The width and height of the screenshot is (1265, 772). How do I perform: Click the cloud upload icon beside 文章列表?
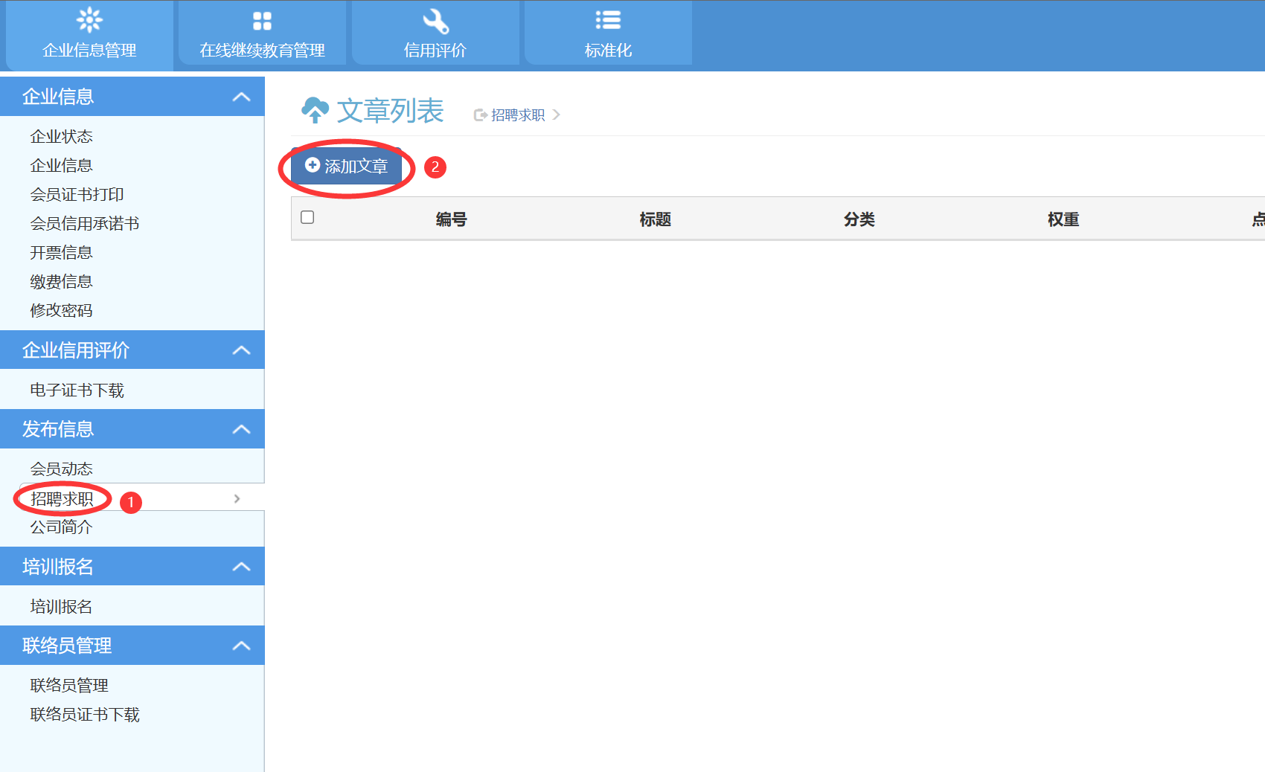tap(315, 110)
